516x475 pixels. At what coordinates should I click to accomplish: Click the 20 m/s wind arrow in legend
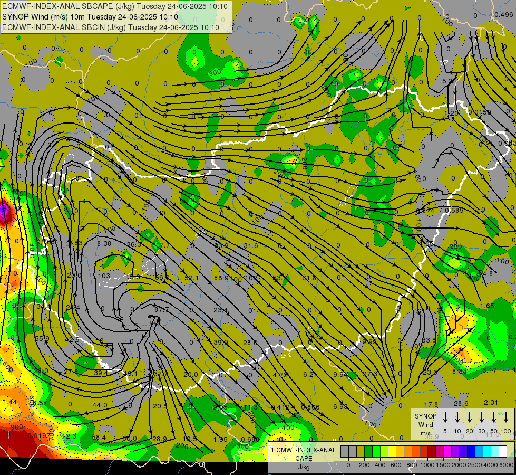469,417
